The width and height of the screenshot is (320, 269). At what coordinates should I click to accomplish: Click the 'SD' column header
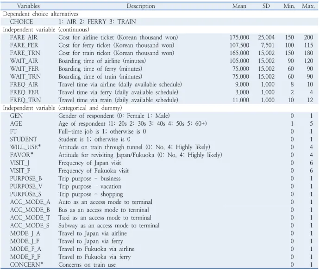click(x=266, y=6)
